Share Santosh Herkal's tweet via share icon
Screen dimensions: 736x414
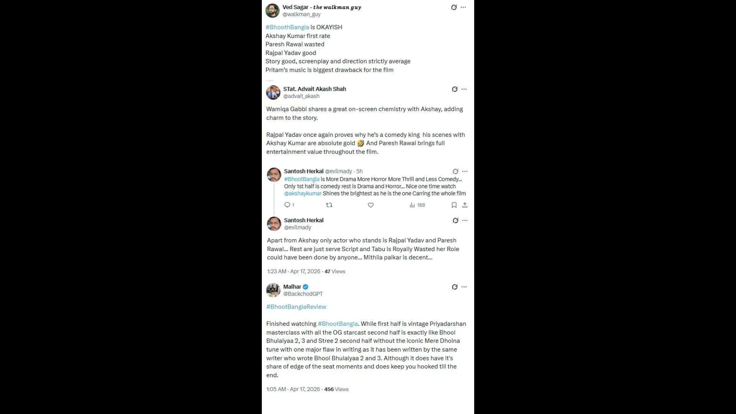click(465, 205)
